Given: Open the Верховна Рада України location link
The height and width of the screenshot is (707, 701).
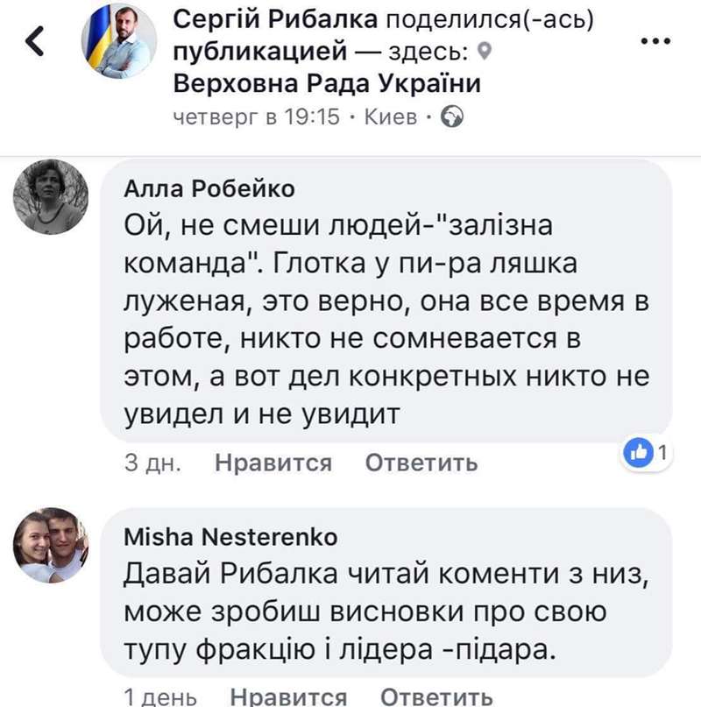Looking at the screenshot, I should (x=328, y=84).
